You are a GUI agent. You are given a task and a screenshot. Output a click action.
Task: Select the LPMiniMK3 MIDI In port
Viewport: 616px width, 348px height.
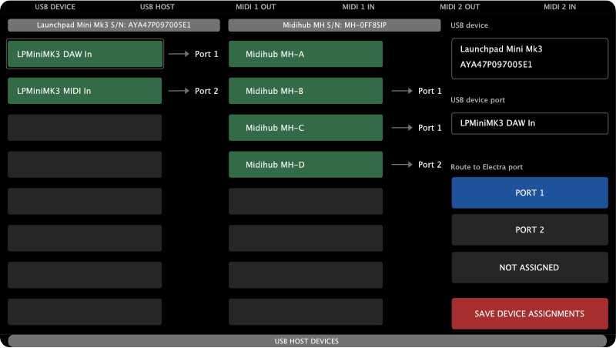(x=85, y=91)
